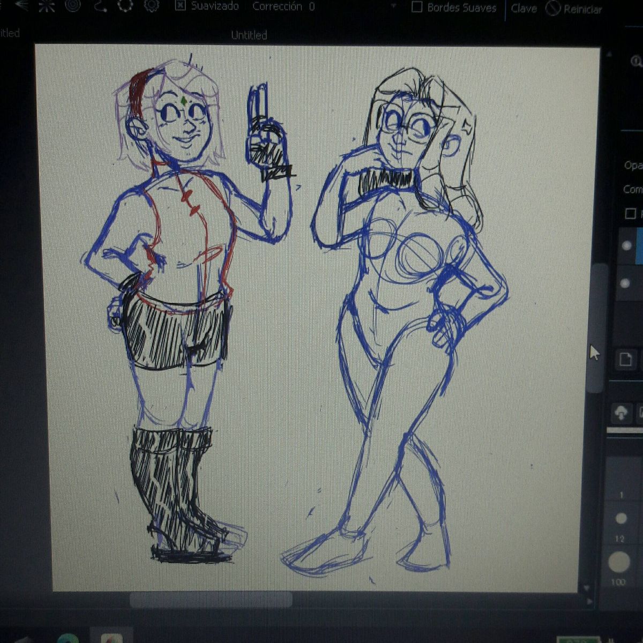Viewport: 643px width, 643px height.
Task: Select the concentric circle snap guide
Action: (x=72, y=5)
